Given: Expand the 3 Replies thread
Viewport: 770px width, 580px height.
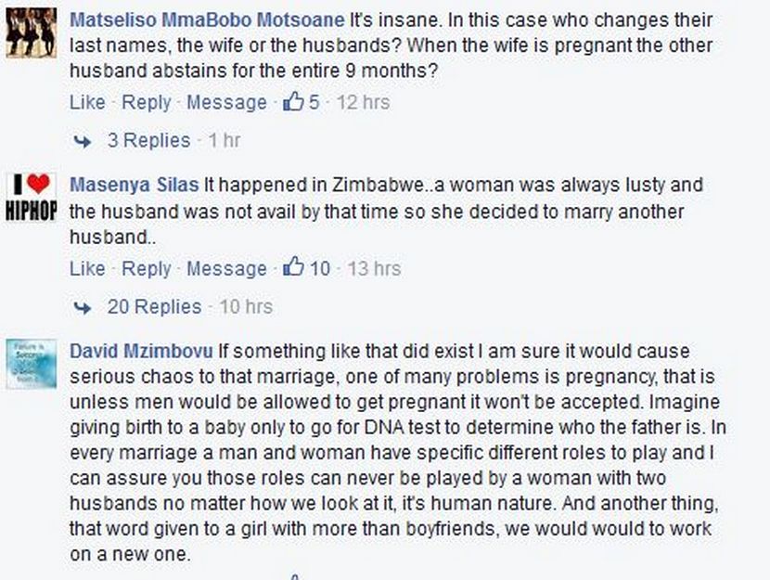Looking at the screenshot, I should [148, 140].
